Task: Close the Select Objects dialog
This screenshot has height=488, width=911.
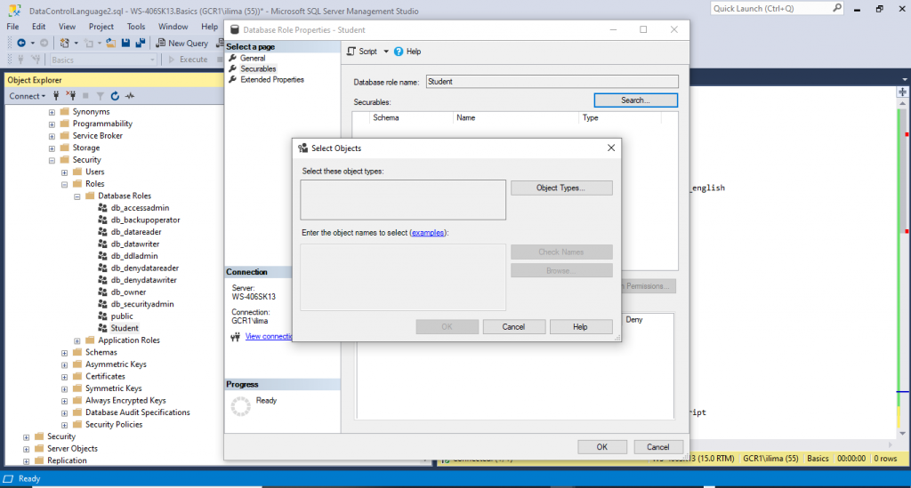Action: pos(611,148)
